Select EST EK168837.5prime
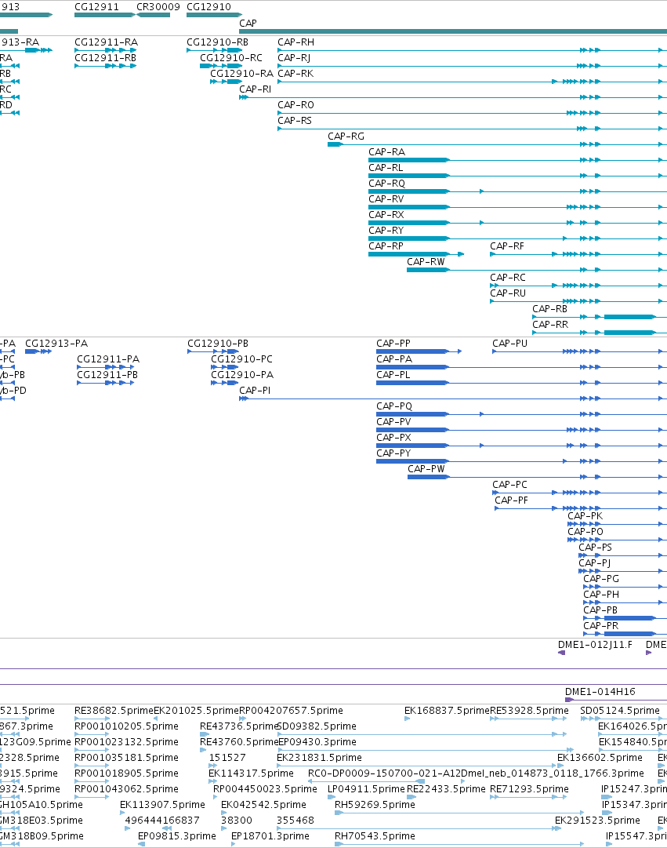 click(x=447, y=711)
